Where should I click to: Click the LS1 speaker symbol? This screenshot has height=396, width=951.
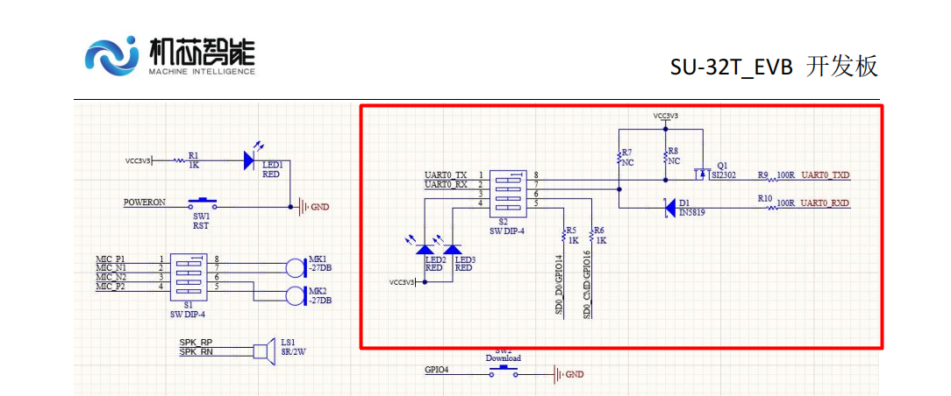click(x=259, y=350)
